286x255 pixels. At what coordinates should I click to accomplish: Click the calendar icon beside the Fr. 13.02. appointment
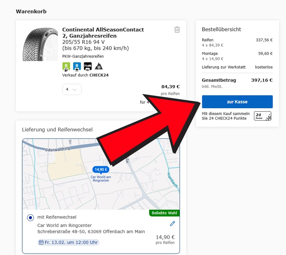click(x=41, y=242)
